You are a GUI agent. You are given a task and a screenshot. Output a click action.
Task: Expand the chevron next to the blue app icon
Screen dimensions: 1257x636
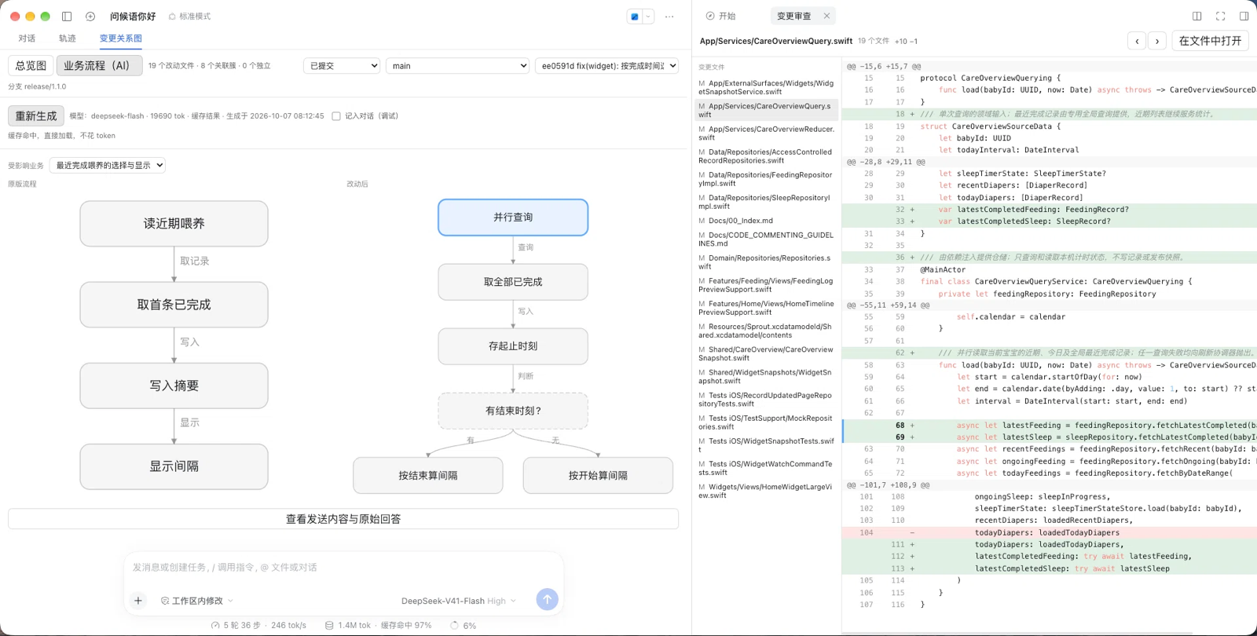tap(648, 16)
